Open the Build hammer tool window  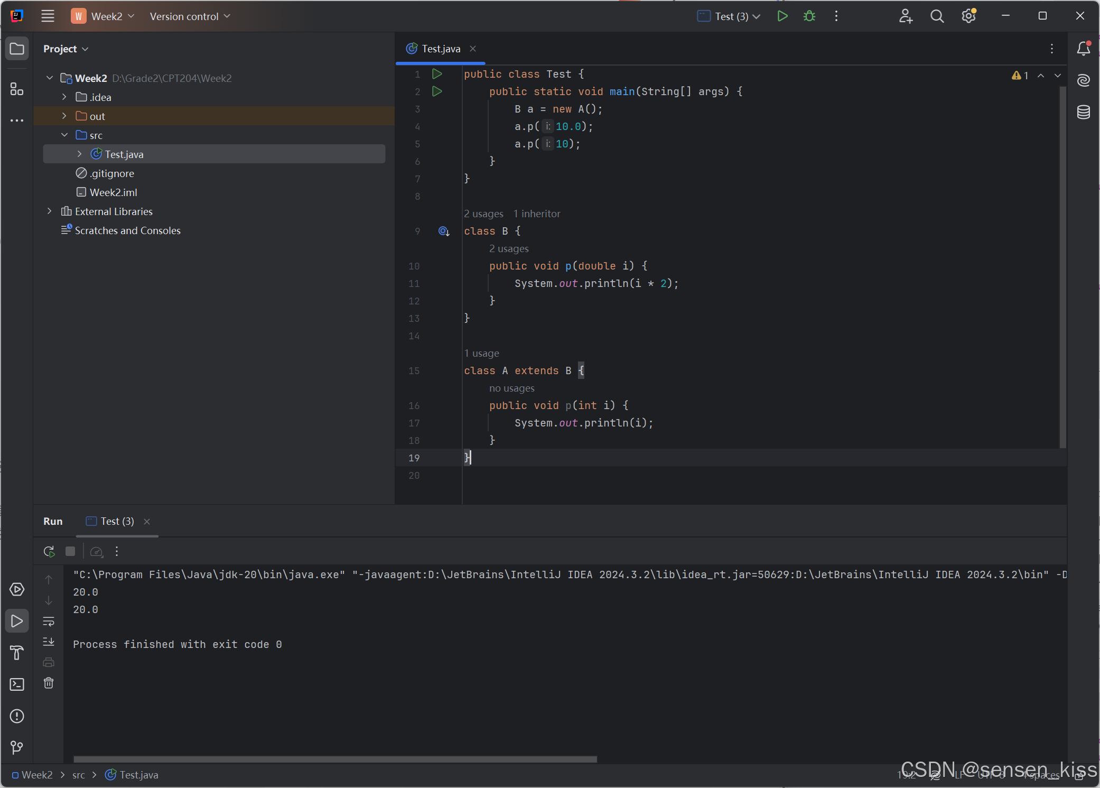(x=17, y=653)
